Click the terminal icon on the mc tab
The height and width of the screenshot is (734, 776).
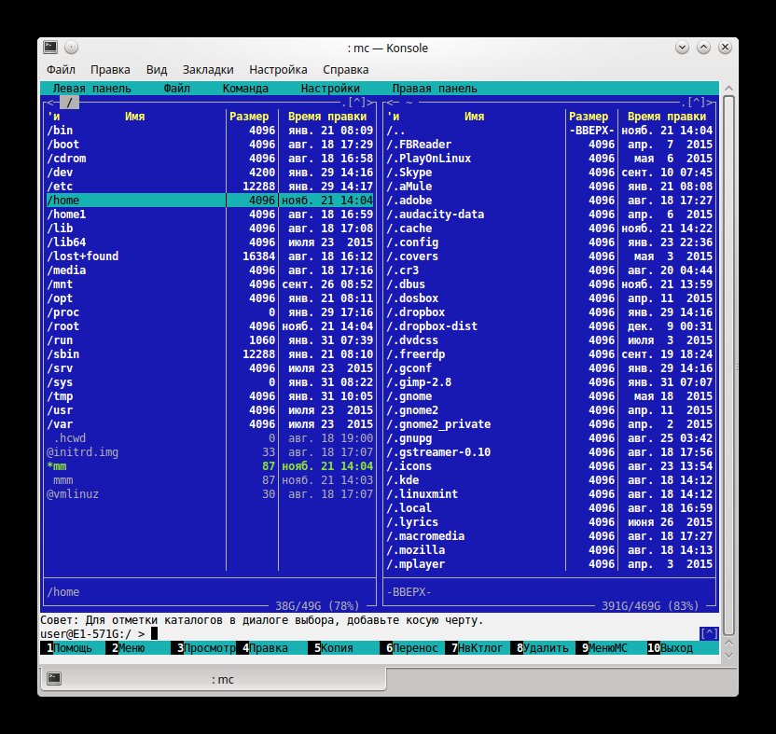(54, 679)
